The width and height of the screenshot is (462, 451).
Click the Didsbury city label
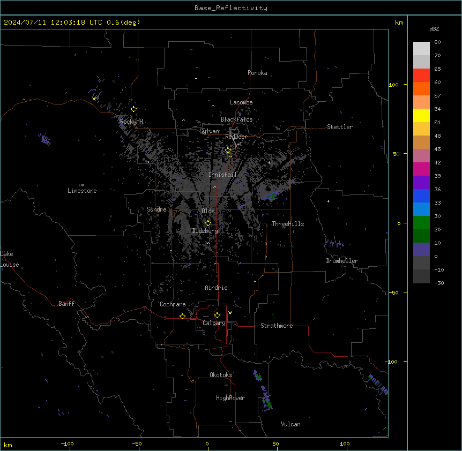pos(205,231)
